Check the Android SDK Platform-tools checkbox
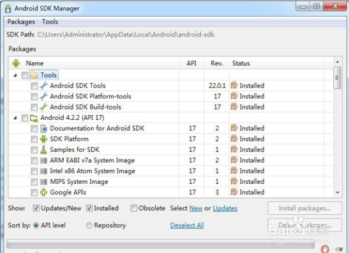The width and height of the screenshot is (349, 253). click(34, 97)
